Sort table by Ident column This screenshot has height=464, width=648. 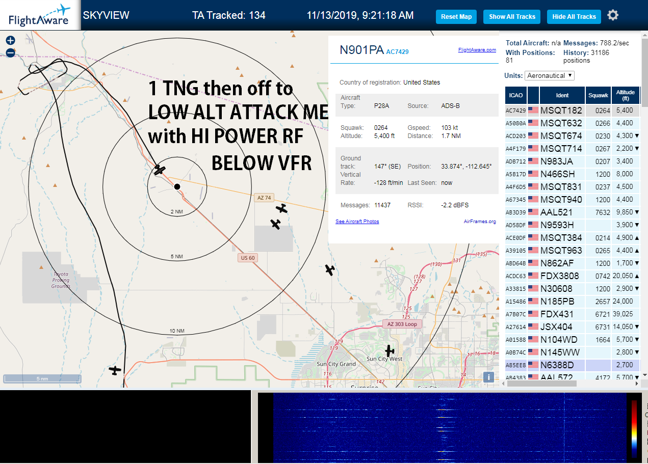click(562, 95)
